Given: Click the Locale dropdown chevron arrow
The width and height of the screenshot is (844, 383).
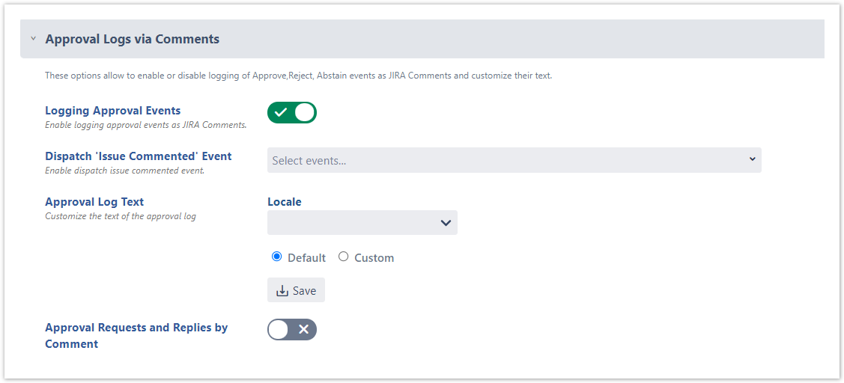Looking at the screenshot, I should (x=446, y=223).
